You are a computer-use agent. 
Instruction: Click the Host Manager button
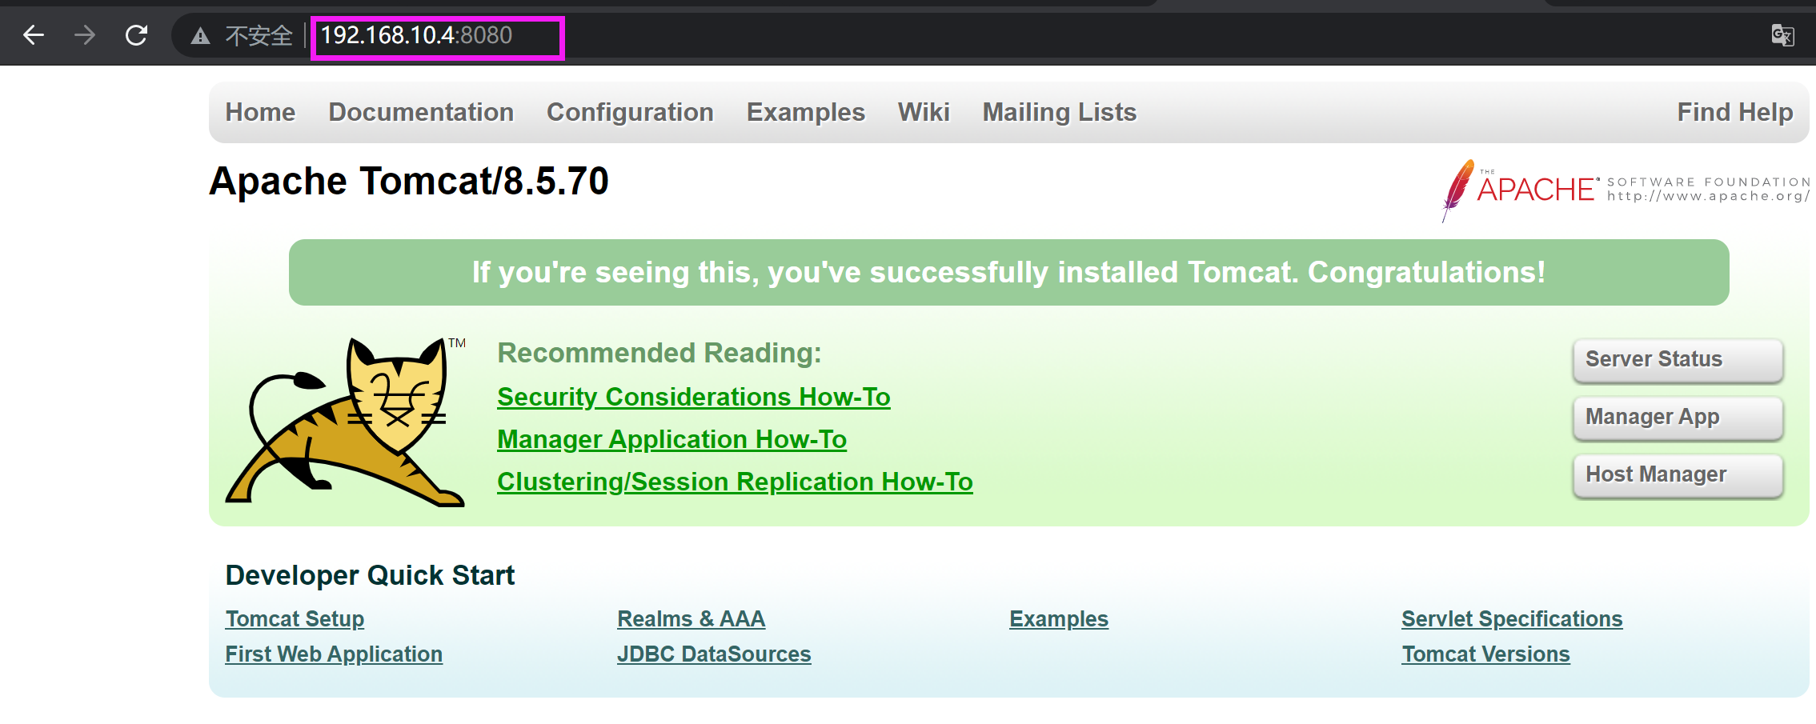coord(1678,475)
